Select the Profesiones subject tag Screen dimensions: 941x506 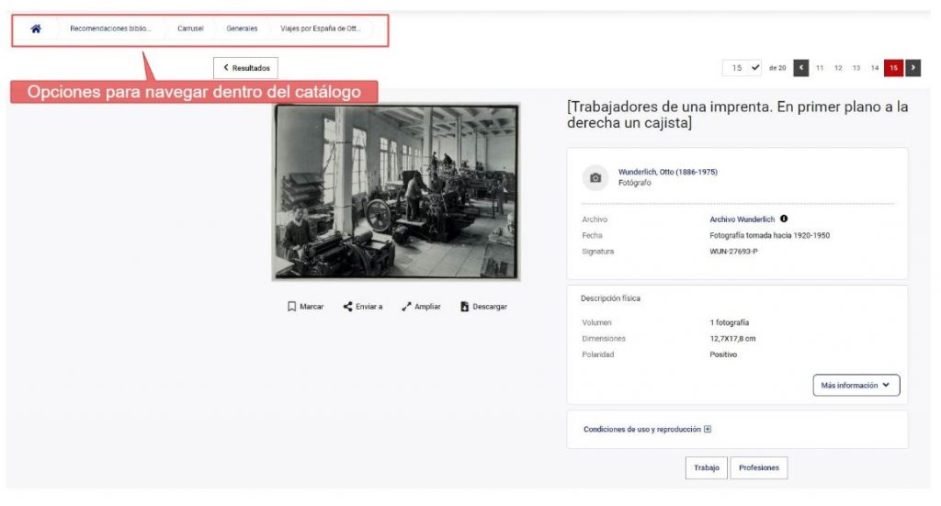coord(759,467)
